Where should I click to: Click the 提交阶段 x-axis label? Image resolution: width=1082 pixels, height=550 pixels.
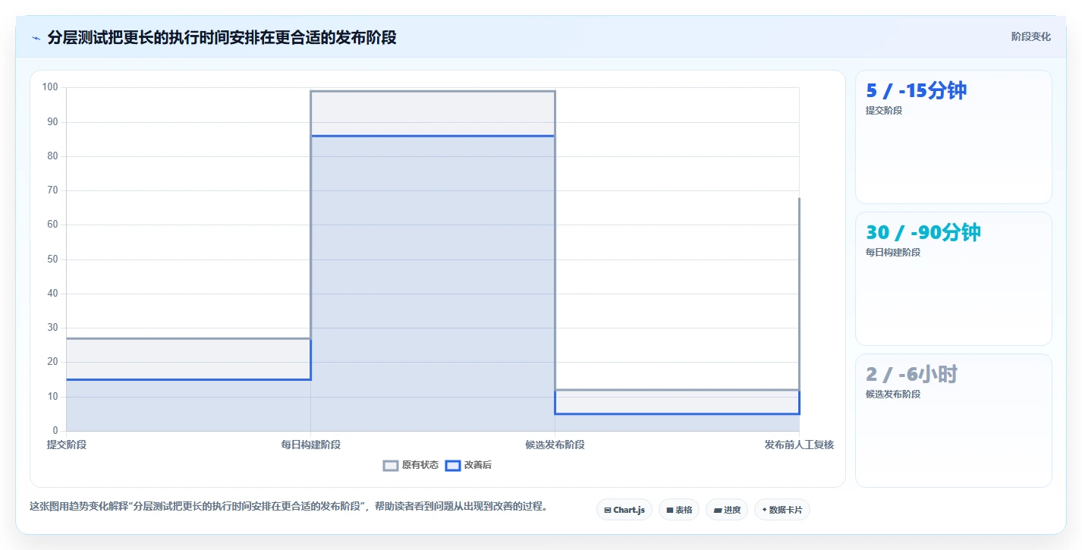coord(67,445)
